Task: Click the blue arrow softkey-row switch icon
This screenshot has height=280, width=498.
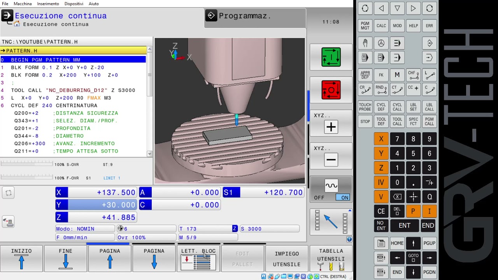Action: (331, 221)
